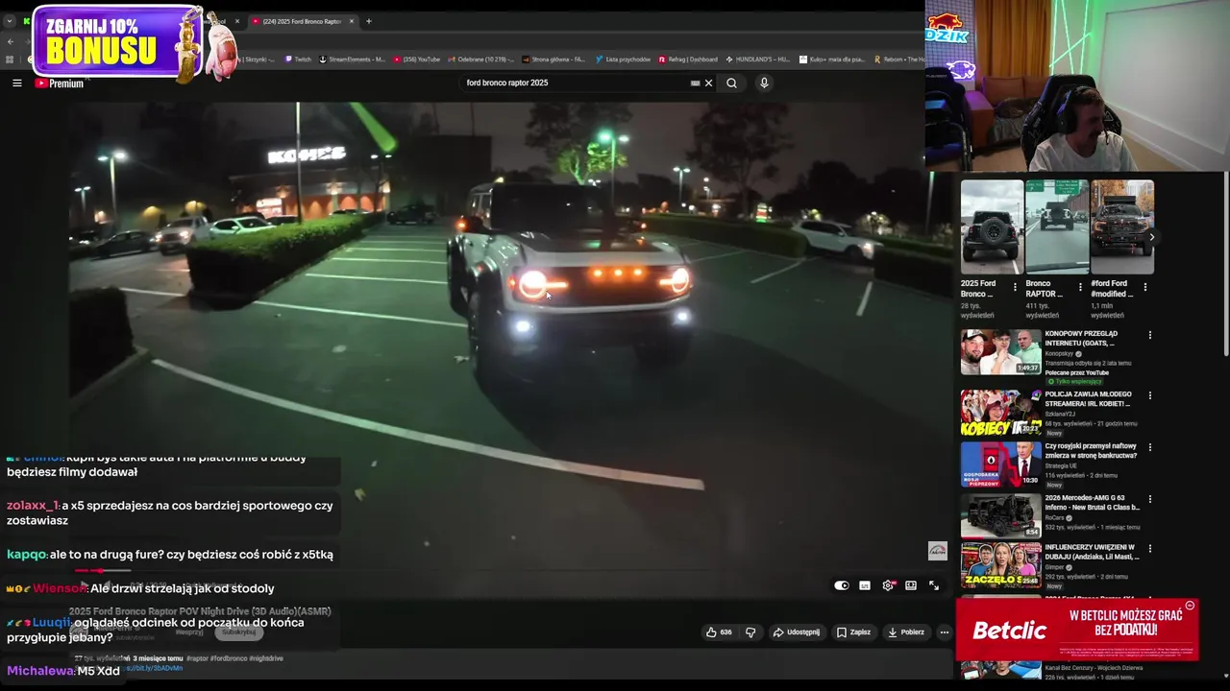Close the Betclic ad banner
This screenshot has width=1230, height=691.
coord(1190,606)
